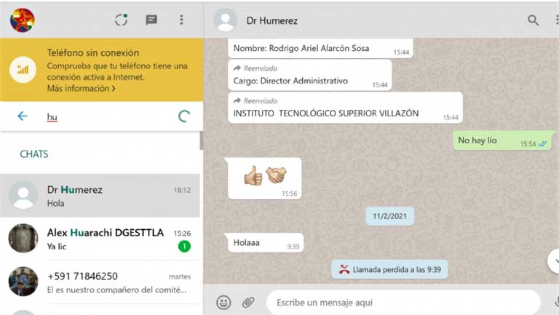Image resolution: width=559 pixels, height=315 pixels.
Task: Open the +591 71846250 chat
Action: [100, 282]
